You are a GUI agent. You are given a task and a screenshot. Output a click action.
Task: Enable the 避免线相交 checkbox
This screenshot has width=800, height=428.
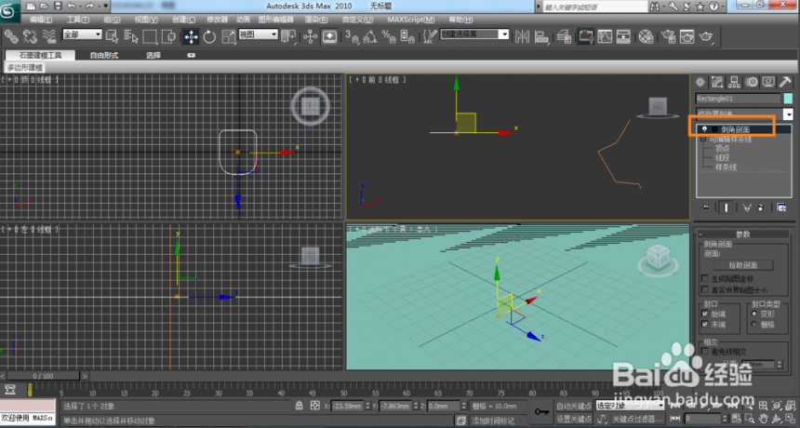[x=705, y=352]
